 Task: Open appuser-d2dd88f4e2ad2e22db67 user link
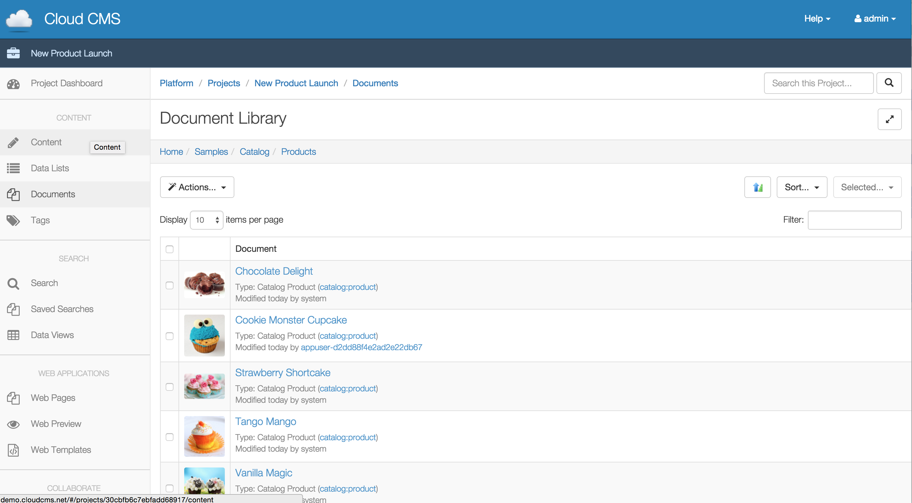point(361,347)
